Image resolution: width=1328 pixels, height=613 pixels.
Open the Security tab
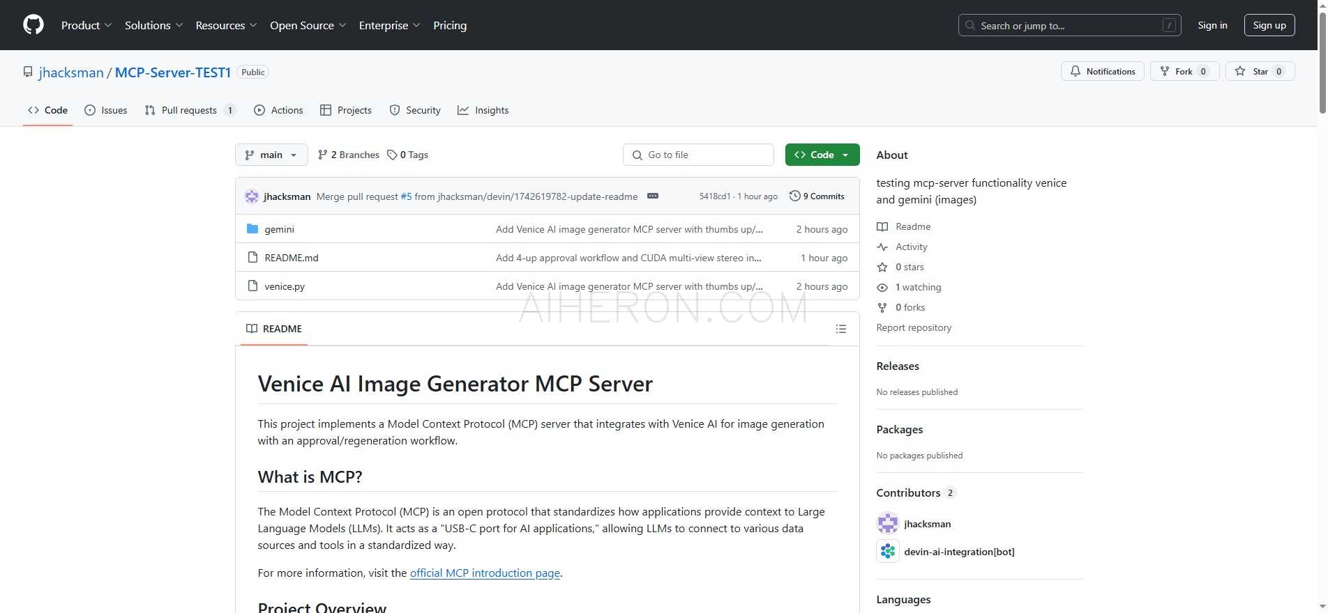[x=415, y=110]
